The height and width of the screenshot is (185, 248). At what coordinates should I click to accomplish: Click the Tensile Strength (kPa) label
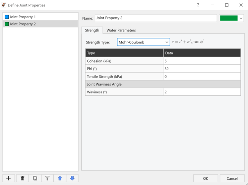point(104,77)
